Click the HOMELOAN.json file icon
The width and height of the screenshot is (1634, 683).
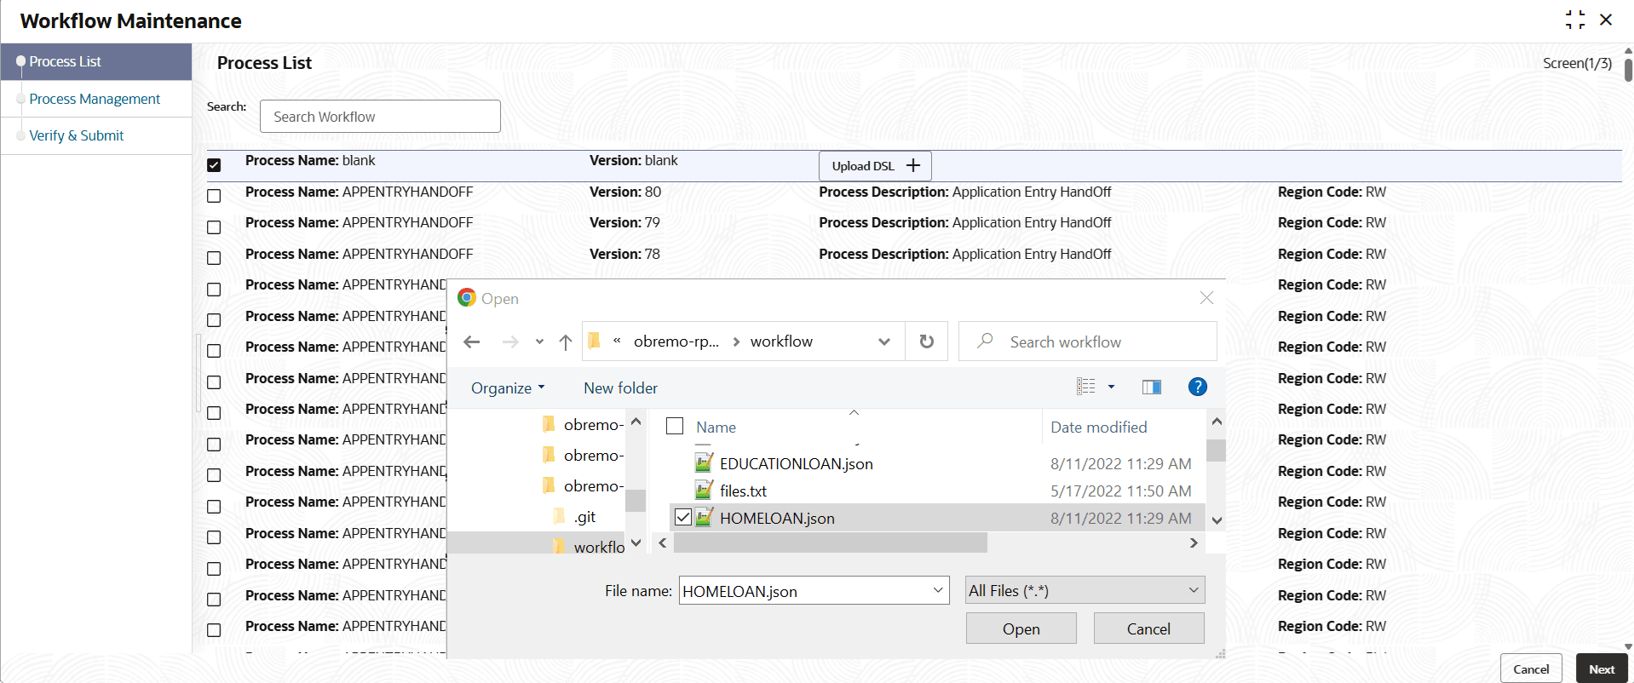coord(704,517)
